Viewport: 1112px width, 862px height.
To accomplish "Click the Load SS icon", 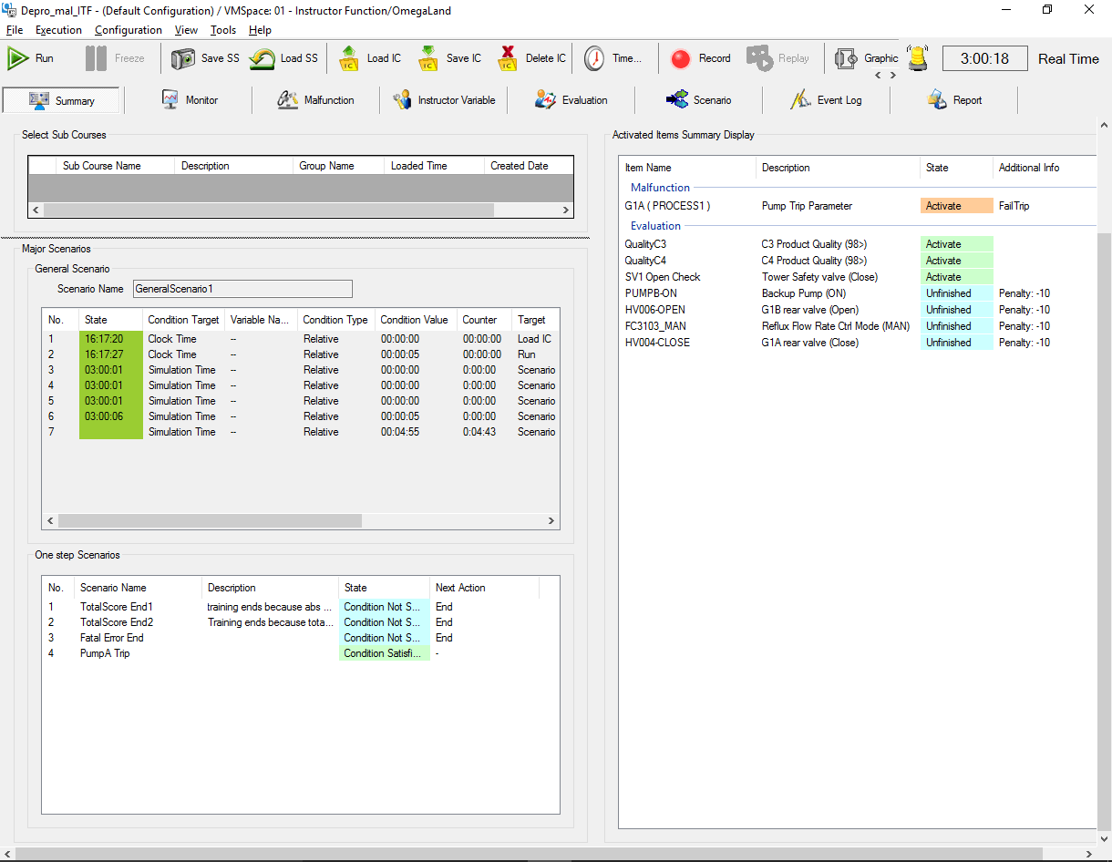I will (x=263, y=58).
